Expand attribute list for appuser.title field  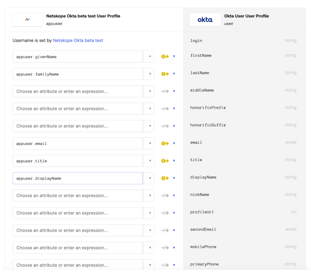149,161
